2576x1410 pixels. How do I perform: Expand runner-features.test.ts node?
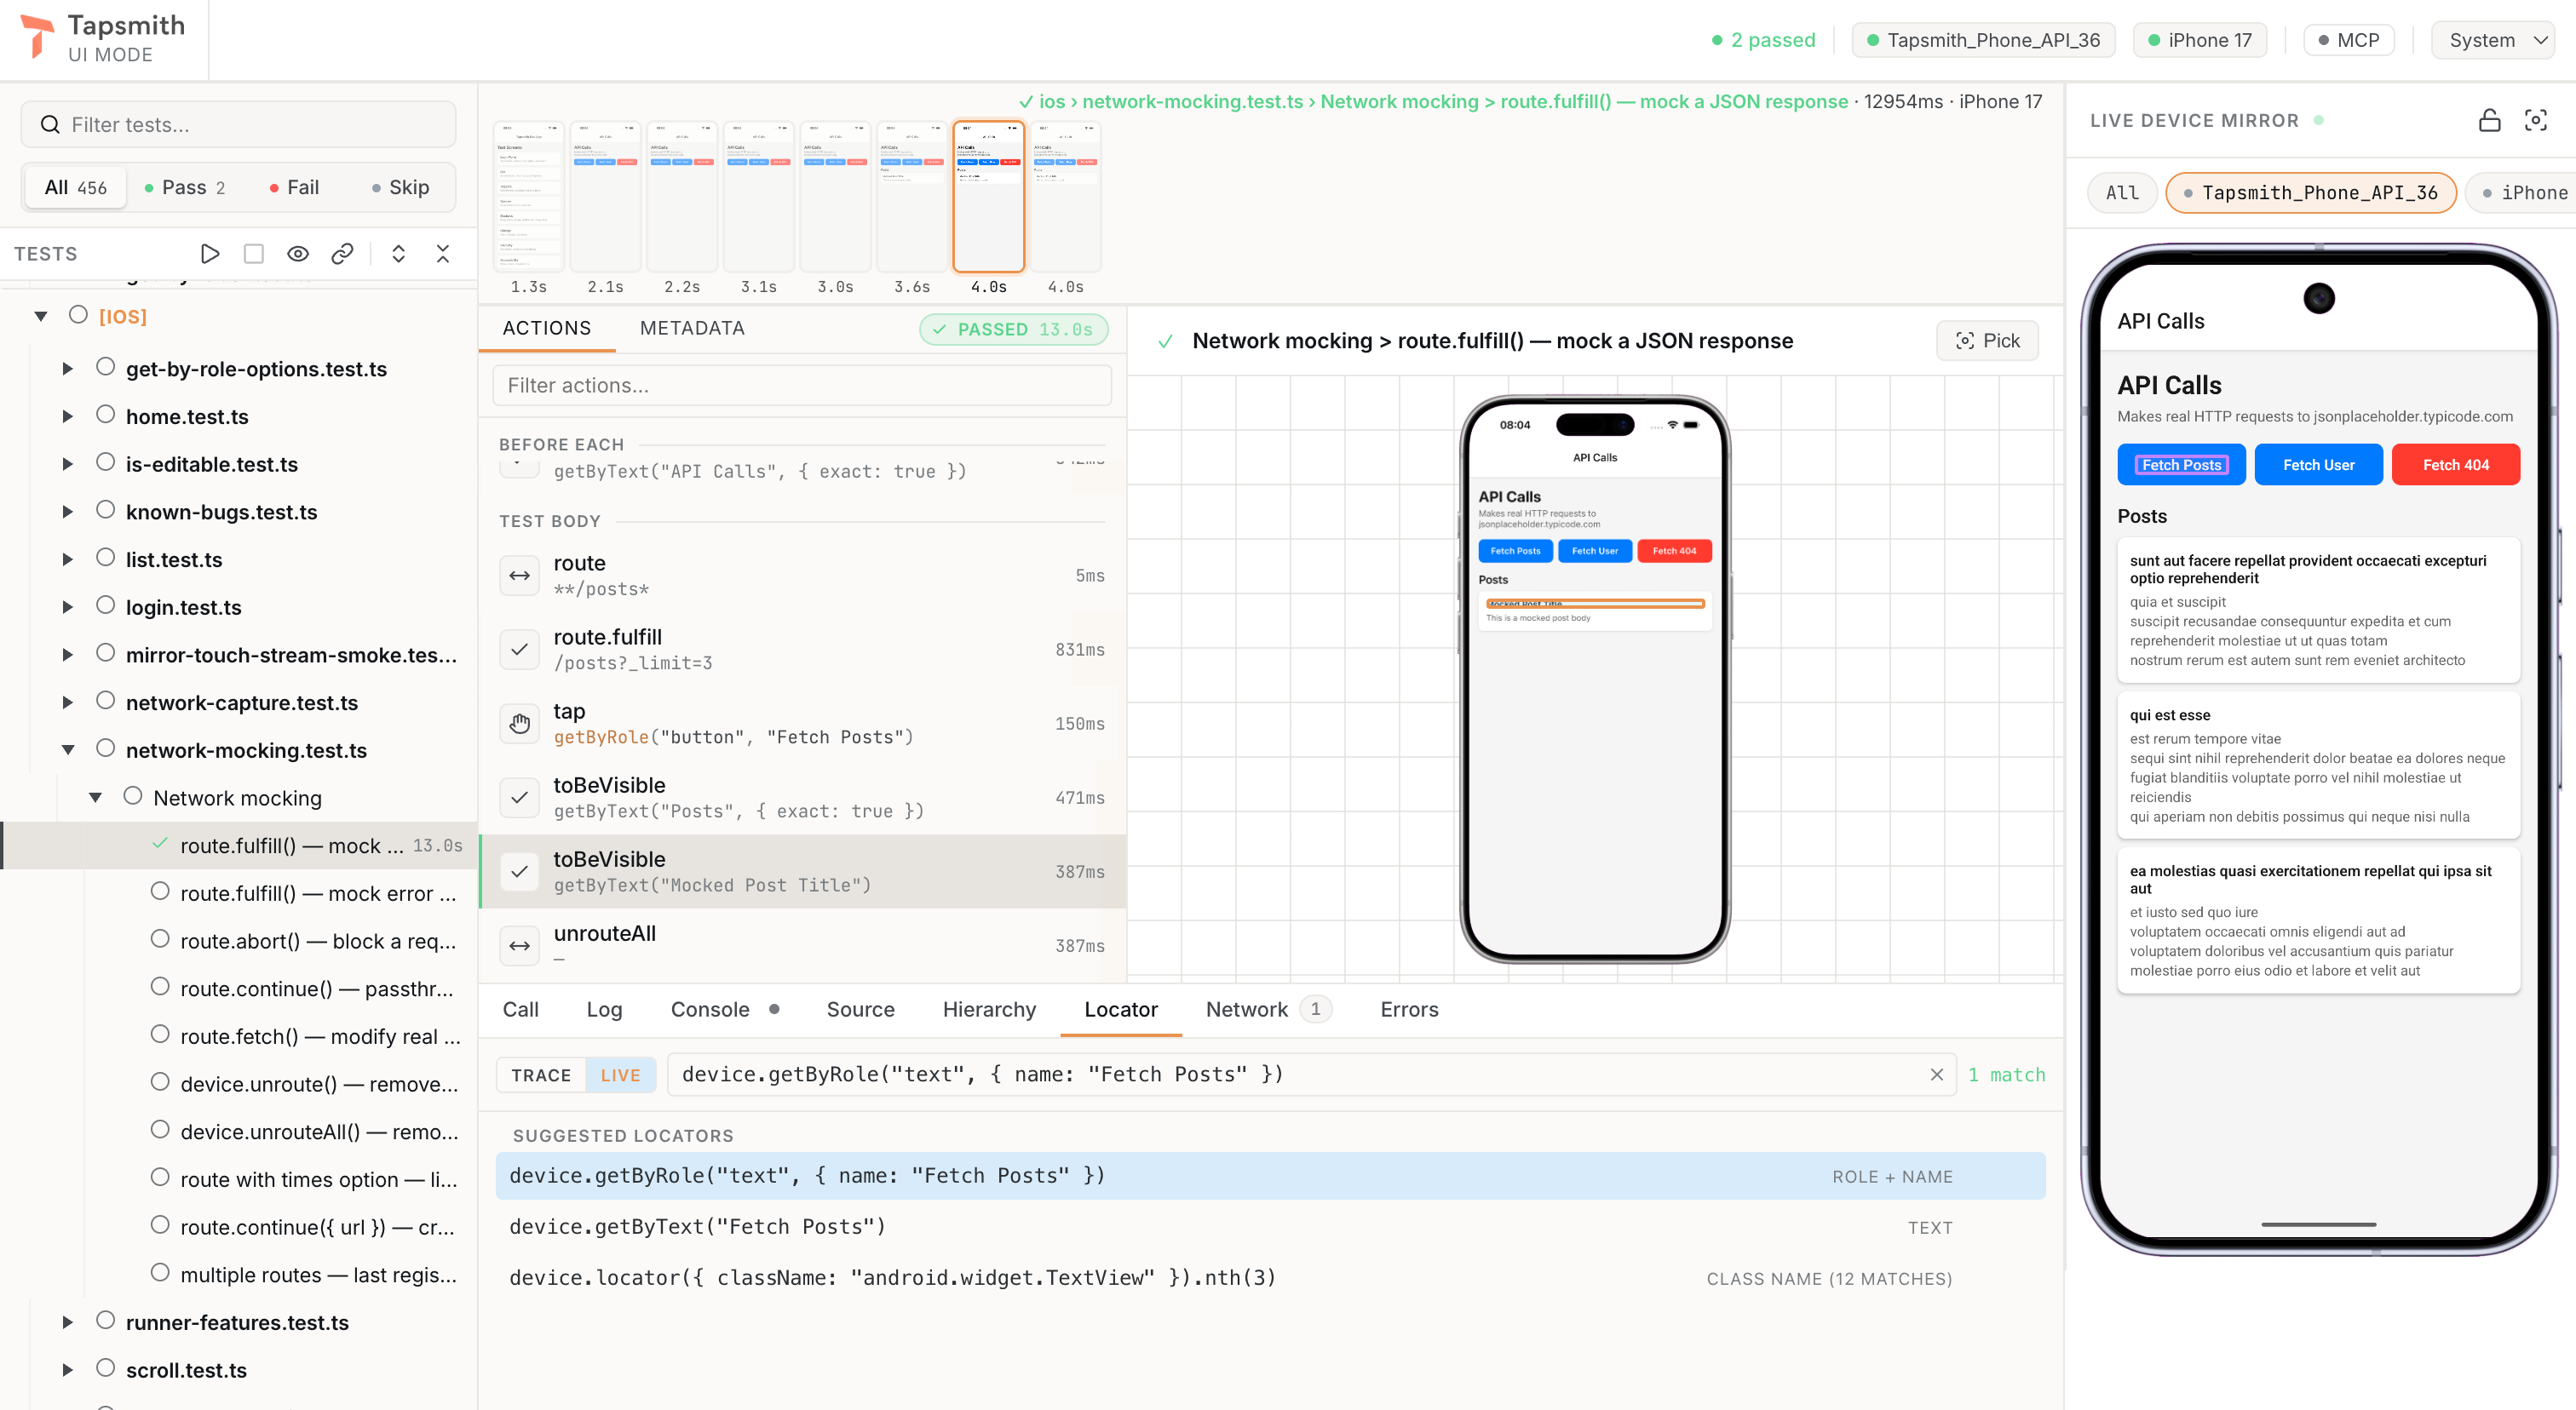68,1322
